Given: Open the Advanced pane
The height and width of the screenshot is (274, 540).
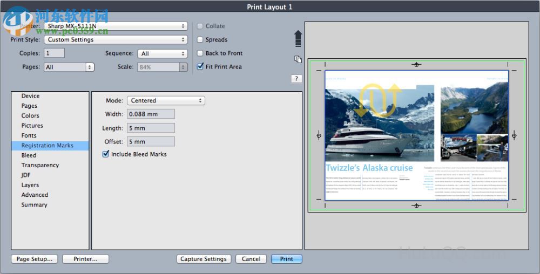Looking at the screenshot, I should pyautogui.click(x=50, y=195).
